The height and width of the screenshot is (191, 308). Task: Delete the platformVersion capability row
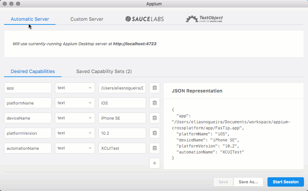pyautogui.click(x=155, y=133)
